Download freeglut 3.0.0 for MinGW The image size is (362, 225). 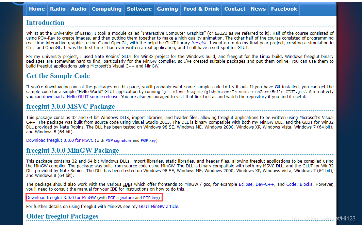(x=61, y=198)
